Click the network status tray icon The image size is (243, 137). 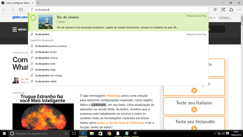pos(219,133)
